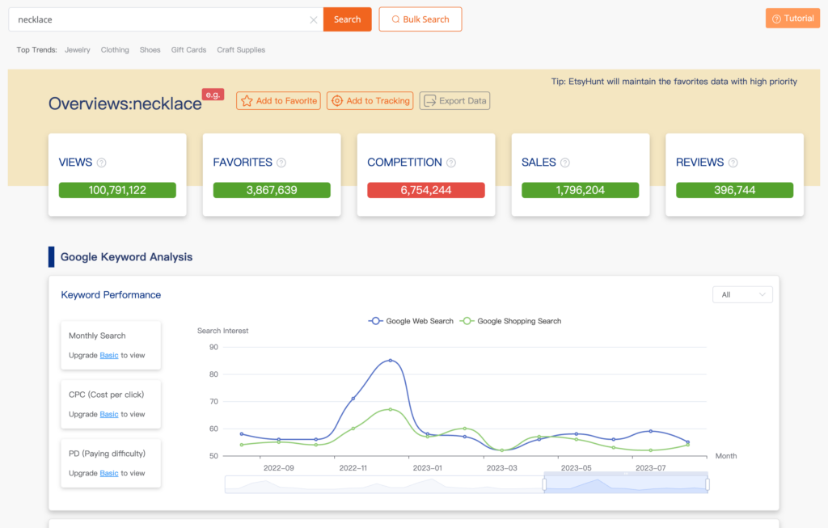
Task: Click the left handle of chart range slider
Action: click(544, 484)
